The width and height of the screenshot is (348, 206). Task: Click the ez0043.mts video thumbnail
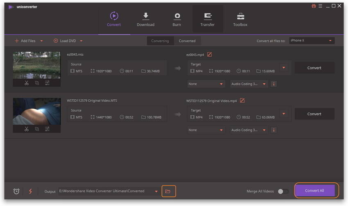pos(36,65)
